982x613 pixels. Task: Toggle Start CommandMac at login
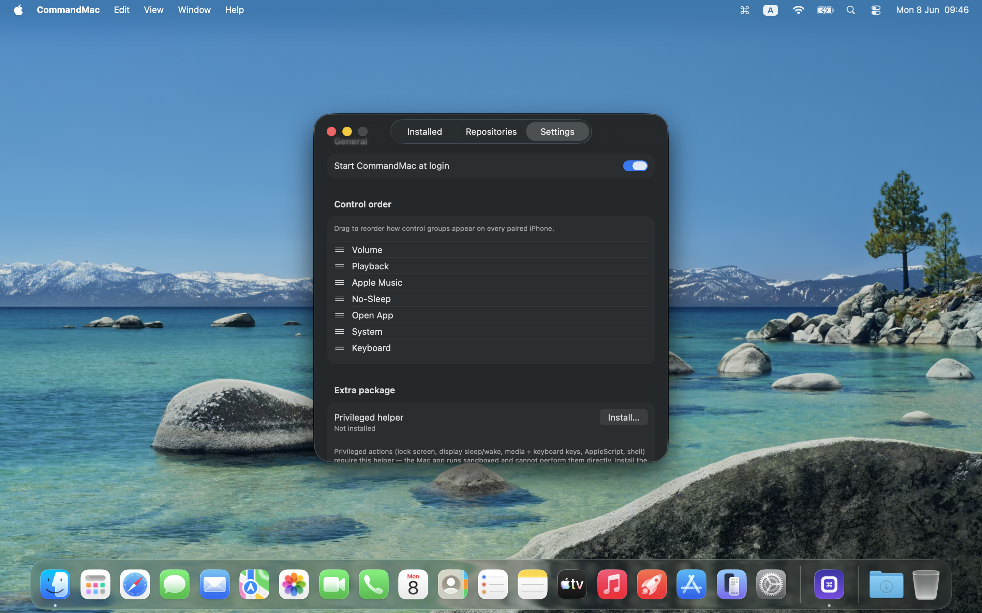[635, 166]
